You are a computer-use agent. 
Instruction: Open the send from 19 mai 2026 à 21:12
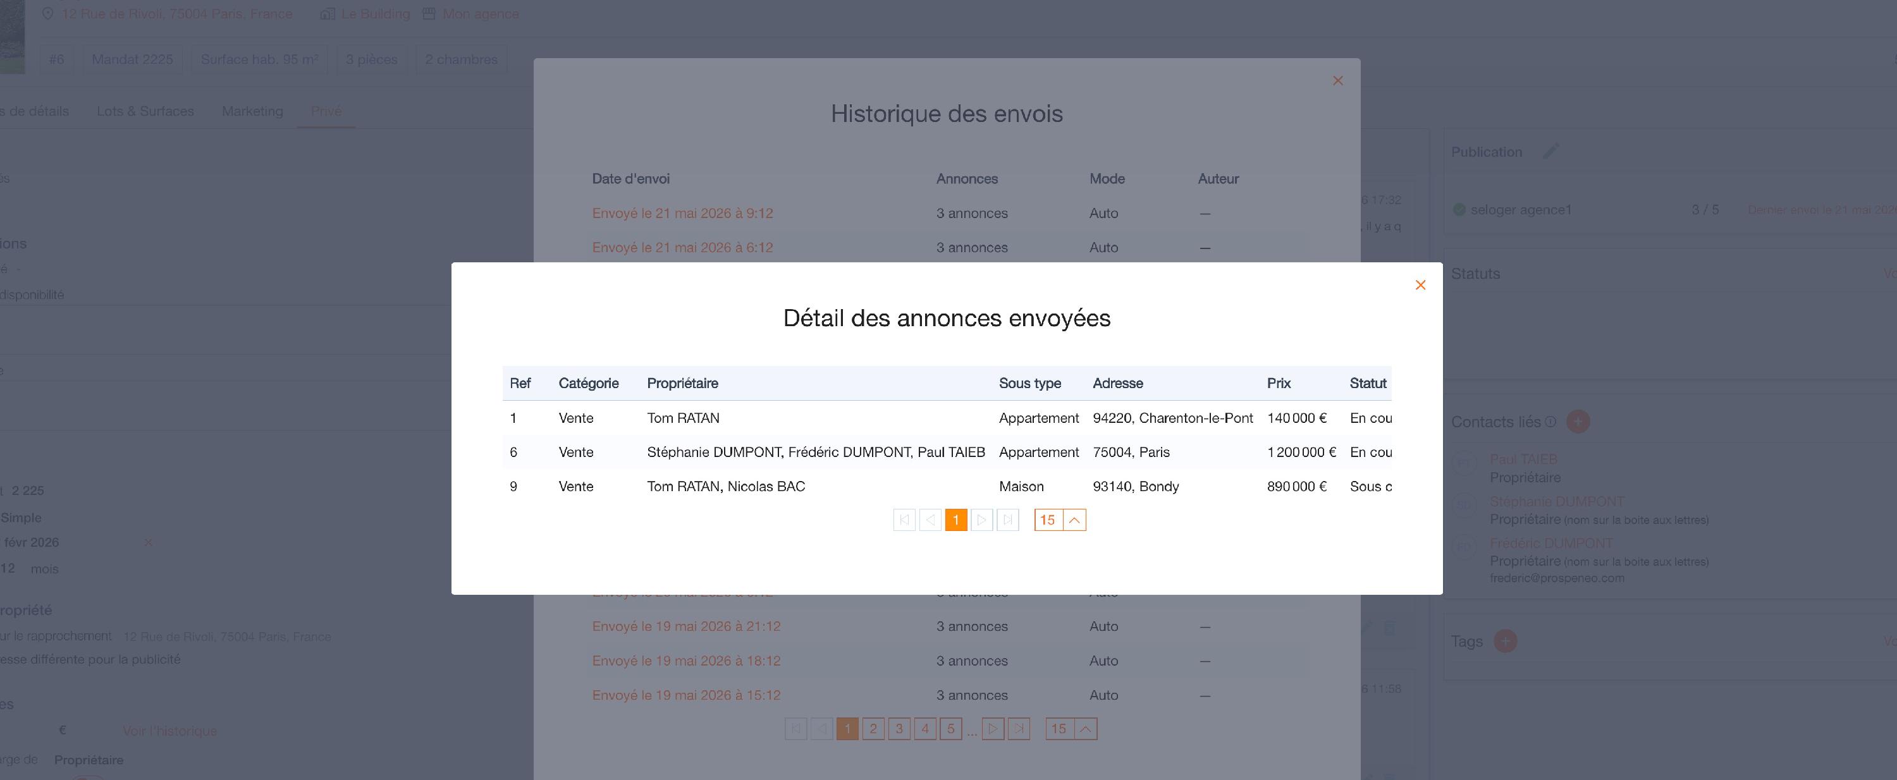pos(686,626)
